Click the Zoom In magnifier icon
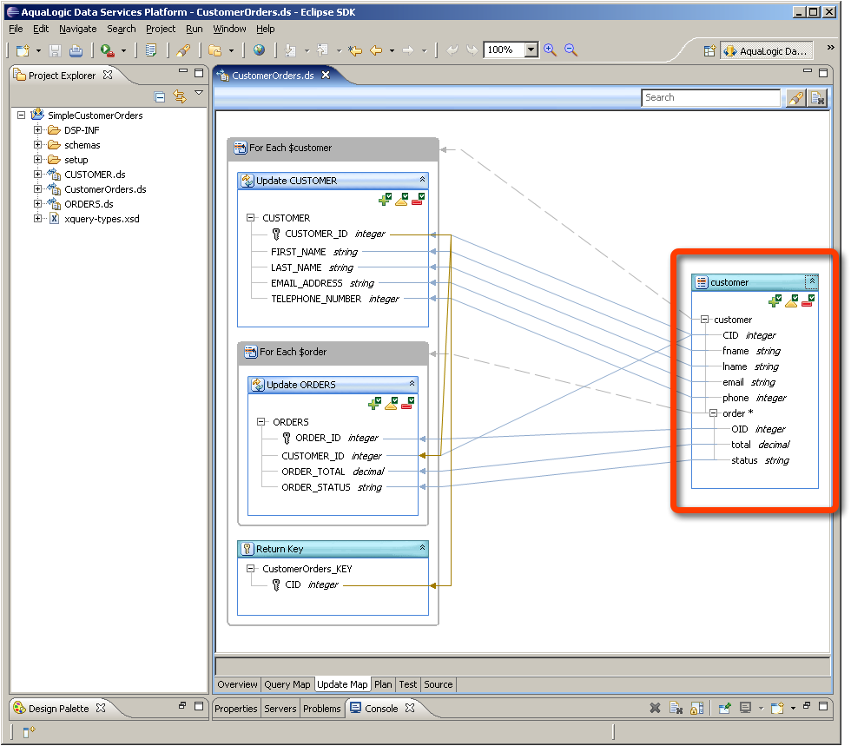The image size is (851, 746). click(x=550, y=50)
